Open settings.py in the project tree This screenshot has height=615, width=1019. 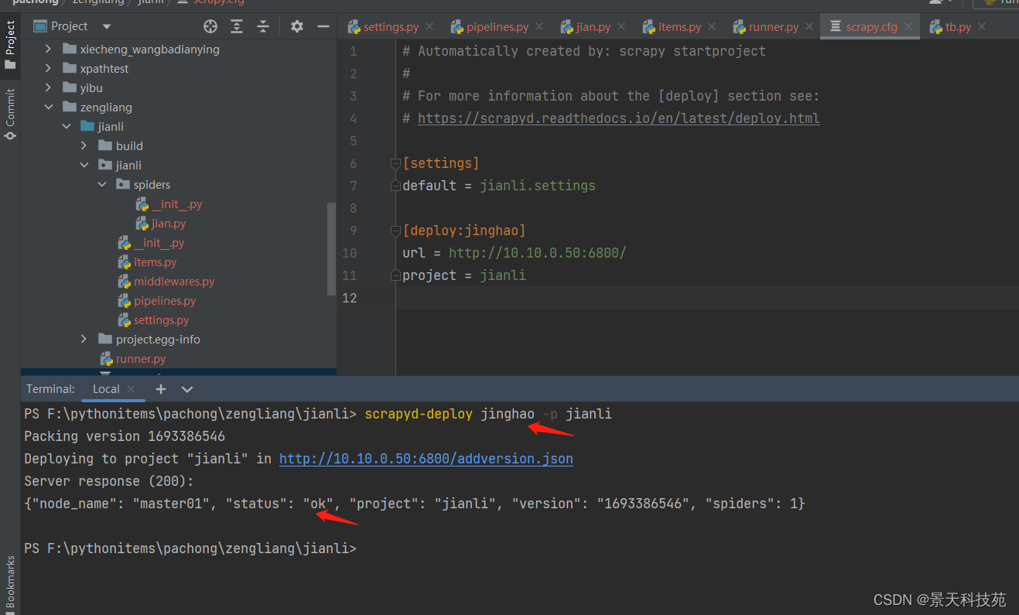(x=161, y=320)
